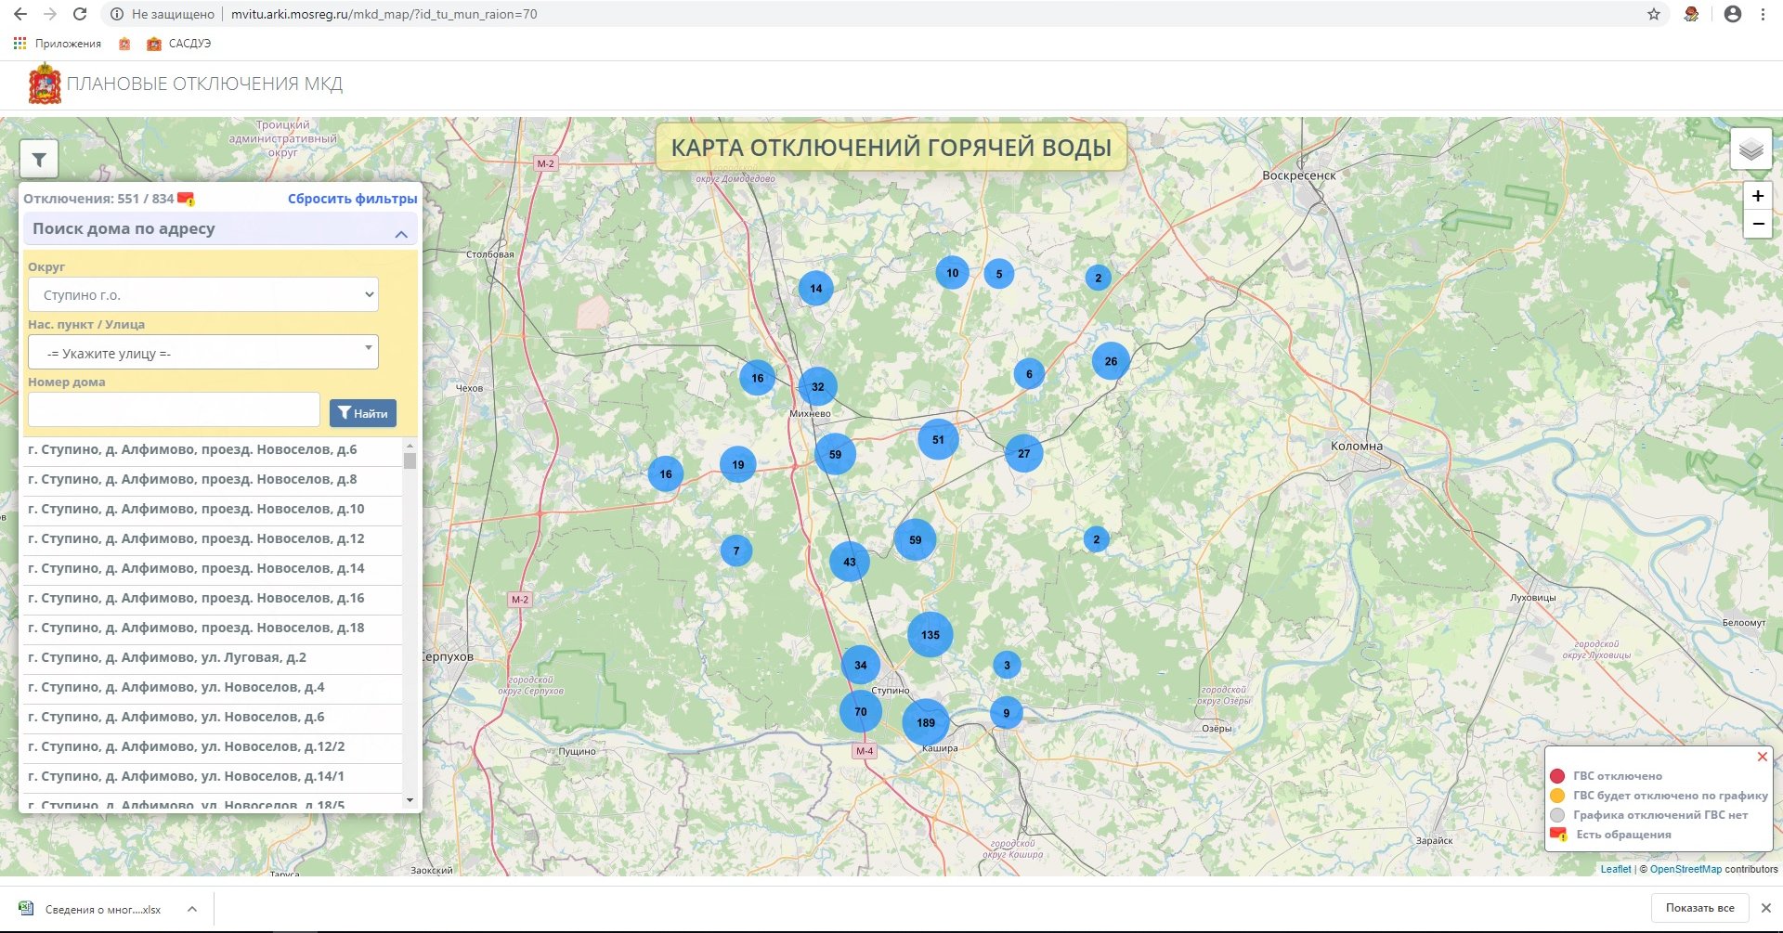Open cluster marker 6

pyautogui.click(x=1029, y=374)
